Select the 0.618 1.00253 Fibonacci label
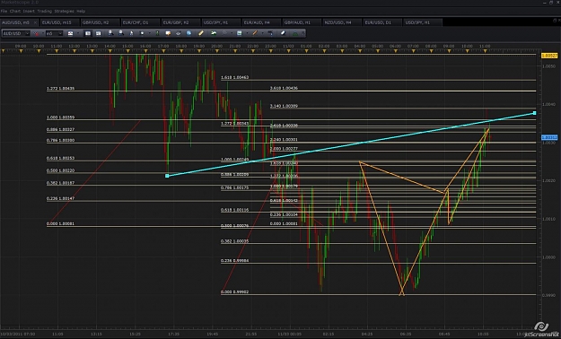Viewport: 561px width, 339px height. (x=60, y=158)
